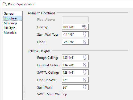Click the Ceiling elevation input field
This screenshot has width=133, height=100.
pyautogui.click(x=75, y=27)
